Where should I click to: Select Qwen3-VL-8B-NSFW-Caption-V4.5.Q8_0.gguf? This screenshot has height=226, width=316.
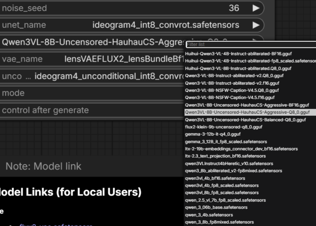pyautogui.click(x=250, y=90)
